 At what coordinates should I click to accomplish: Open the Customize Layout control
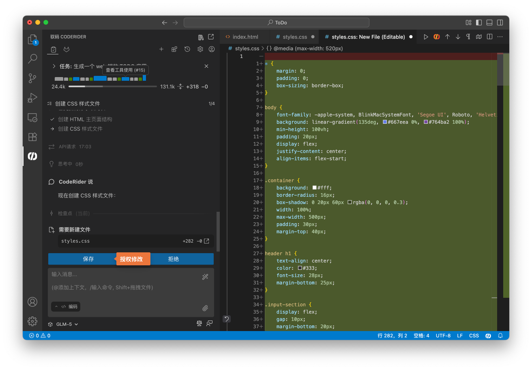pyautogui.click(x=468, y=23)
